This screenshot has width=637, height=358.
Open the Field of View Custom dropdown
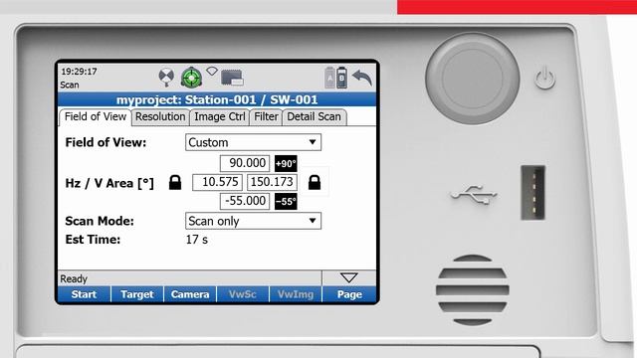253,142
